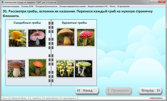Click the Назад button

(87, 91)
